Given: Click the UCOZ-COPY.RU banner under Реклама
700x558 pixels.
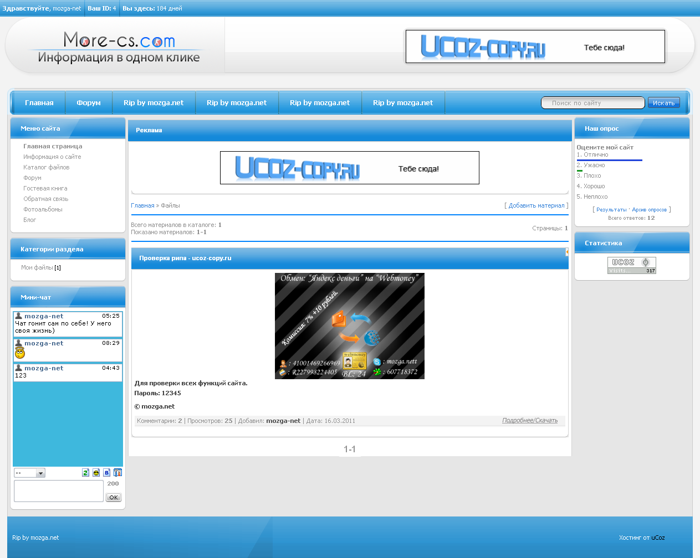Looking at the screenshot, I should tap(350, 168).
